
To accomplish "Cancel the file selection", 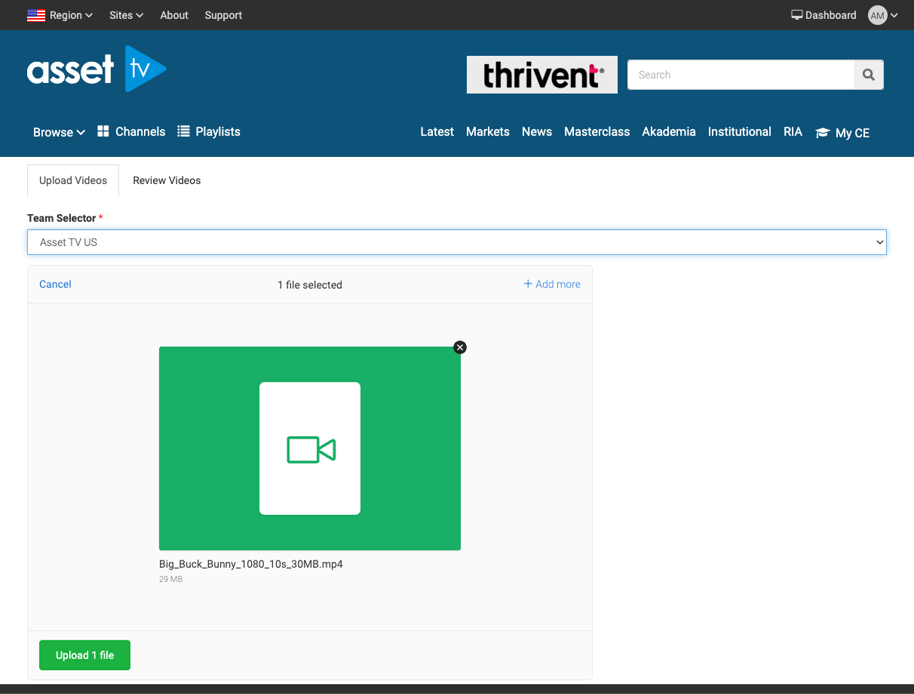I will pos(55,284).
